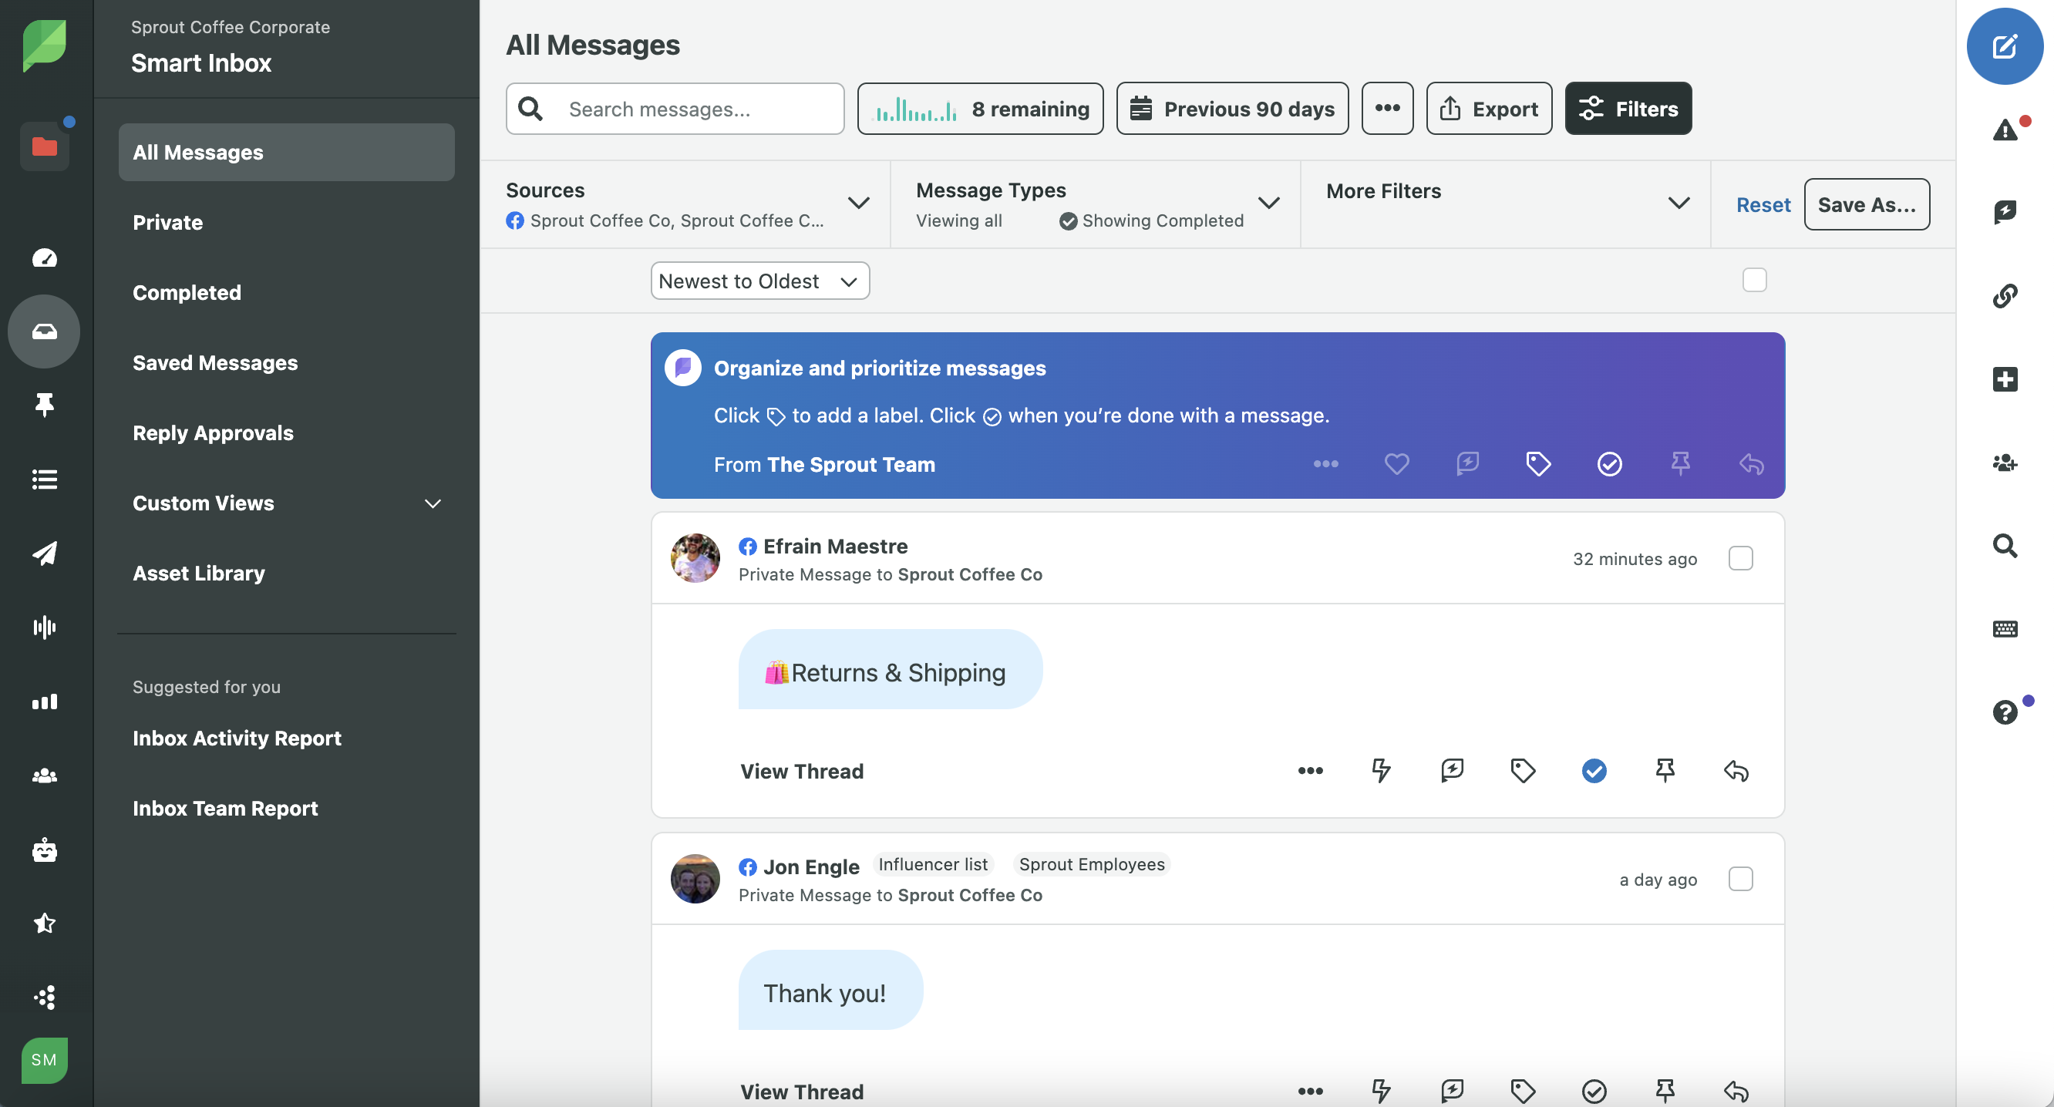
Task: Open the All Messages view
Action: pyautogui.click(x=286, y=152)
